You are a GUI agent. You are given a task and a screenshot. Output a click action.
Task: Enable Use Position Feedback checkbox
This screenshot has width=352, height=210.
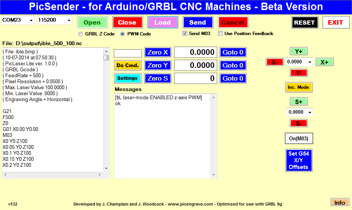pos(221,34)
